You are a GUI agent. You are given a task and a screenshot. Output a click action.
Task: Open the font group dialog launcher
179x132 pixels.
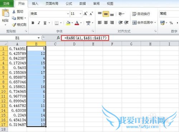pos(93,31)
